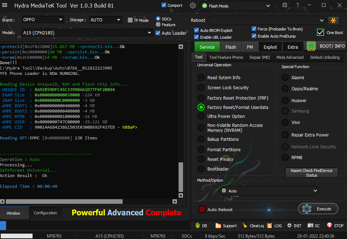Open Support from bottom toolbar
Viewport: 347px width, 239px height.
pyautogui.click(x=226, y=225)
